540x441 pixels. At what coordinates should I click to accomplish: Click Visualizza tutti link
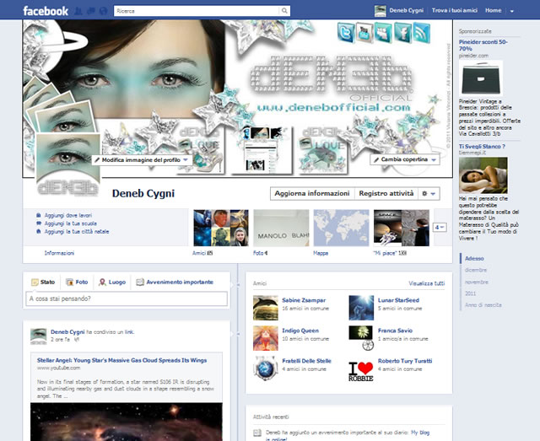427,283
